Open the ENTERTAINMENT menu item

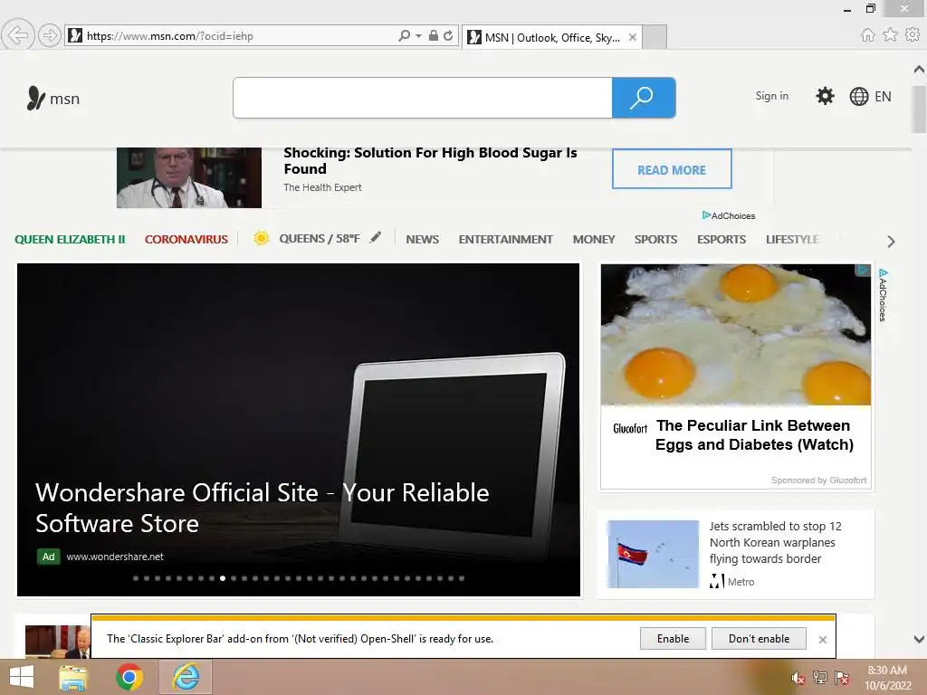[x=505, y=239]
